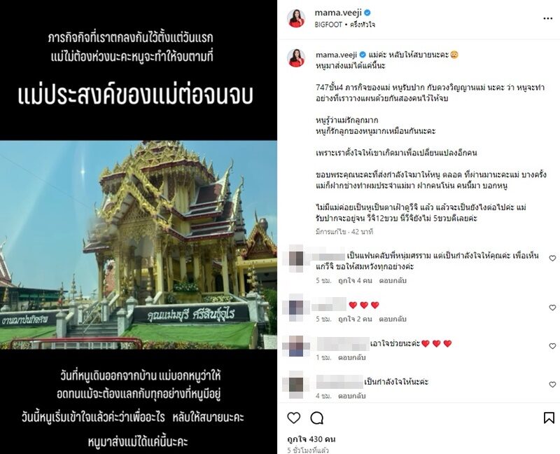Like the last comment in the list
560x454 pixels.
pos(552,385)
